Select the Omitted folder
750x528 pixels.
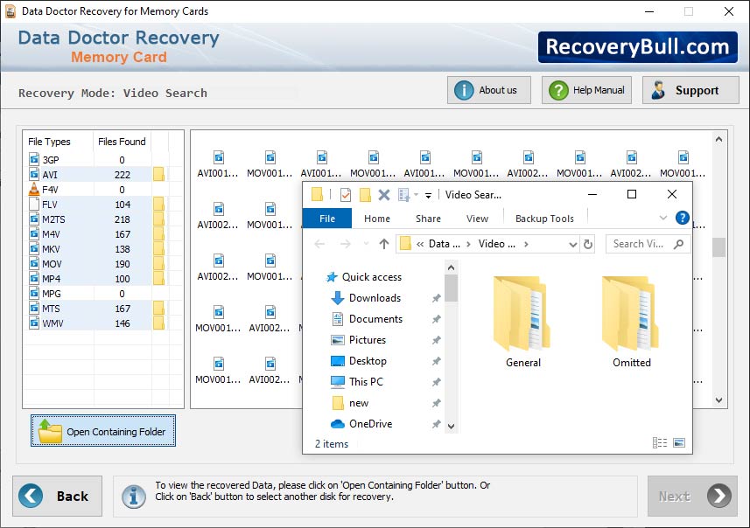[x=631, y=322]
